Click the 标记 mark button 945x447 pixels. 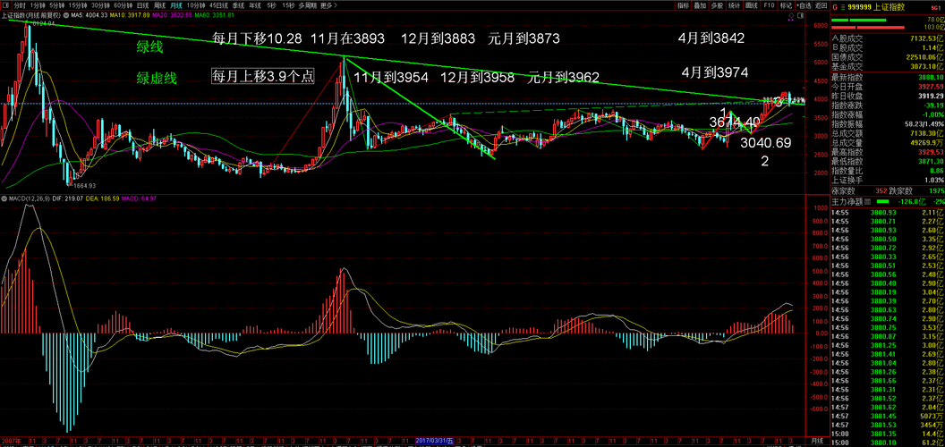786,5
